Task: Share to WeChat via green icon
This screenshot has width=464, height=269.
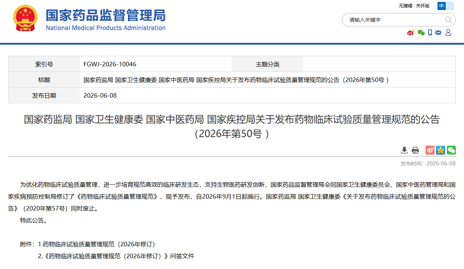Action: [451, 150]
